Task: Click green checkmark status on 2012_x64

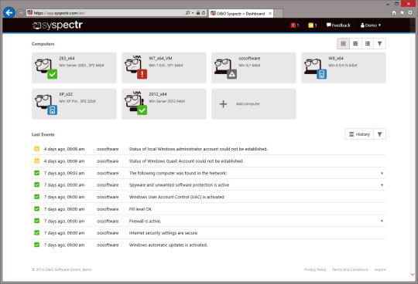Action: click(x=142, y=110)
